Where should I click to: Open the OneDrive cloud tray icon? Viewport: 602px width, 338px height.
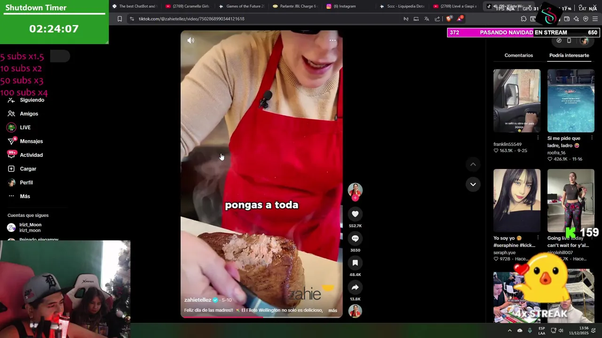tap(520, 330)
